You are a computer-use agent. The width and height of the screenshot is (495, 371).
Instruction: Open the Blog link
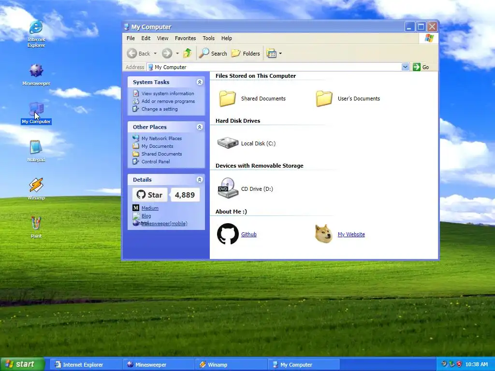tap(146, 216)
